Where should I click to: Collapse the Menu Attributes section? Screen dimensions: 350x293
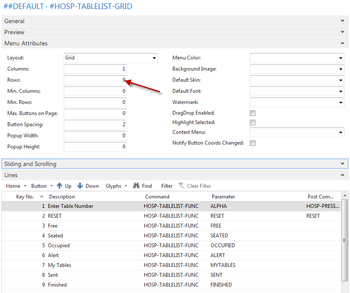pos(342,43)
